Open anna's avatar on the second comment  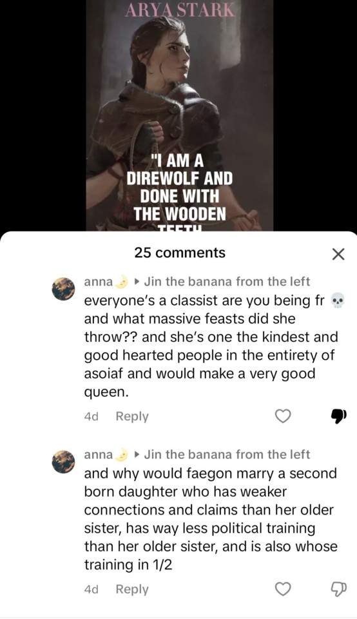pyautogui.click(x=63, y=462)
